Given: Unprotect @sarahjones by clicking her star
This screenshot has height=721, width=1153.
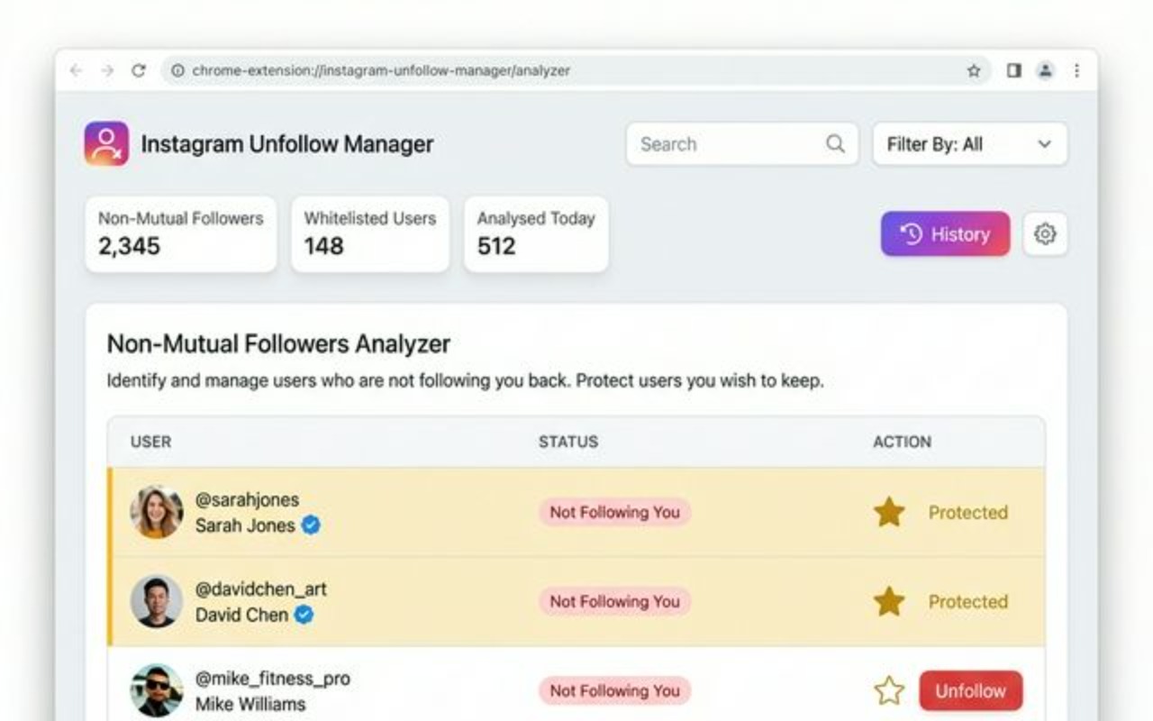Looking at the screenshot, I should pyautogui.click(x=890, y=512).
